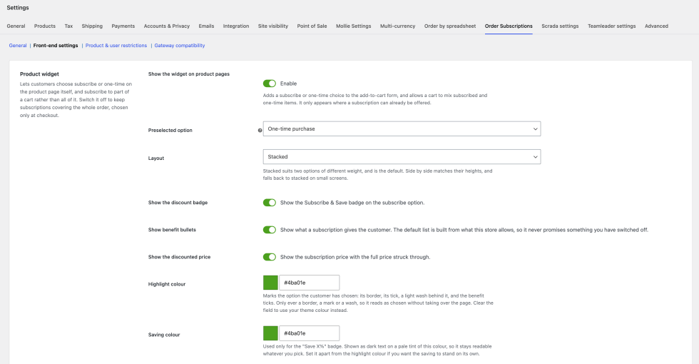Image resolution: width=699 pixels, height=364 pixels.
Task: Click the Preselected option label
Action: point(170,130)
